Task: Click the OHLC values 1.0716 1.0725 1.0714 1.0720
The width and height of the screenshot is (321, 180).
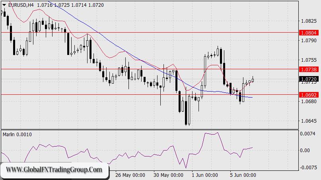Action: point(70,5)
